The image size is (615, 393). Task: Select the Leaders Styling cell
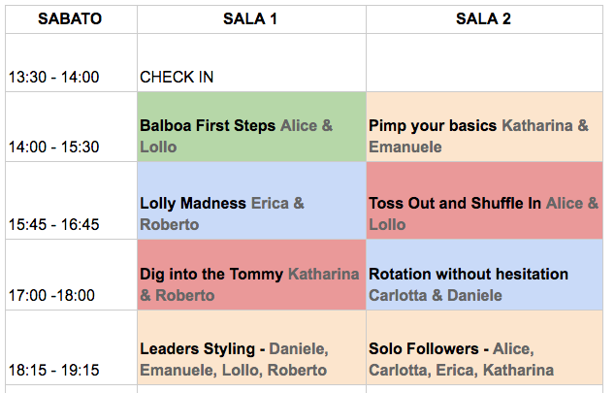click(251, 347)
